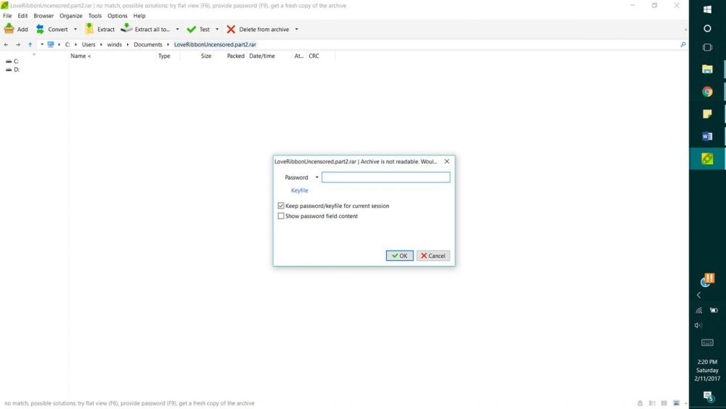Click the red X Delete from archive icon
This screenshot has width=726, height=409.
231,29
